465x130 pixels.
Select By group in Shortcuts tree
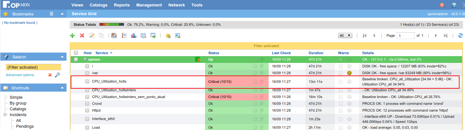[18, 103]
